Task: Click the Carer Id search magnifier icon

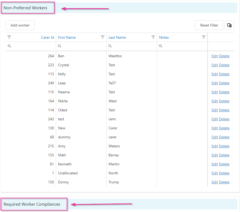Action: (9, 46)
